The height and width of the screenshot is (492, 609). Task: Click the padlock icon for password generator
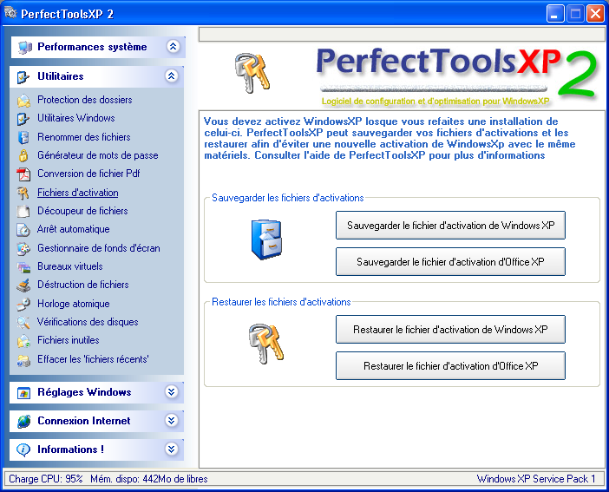coord(23,155)
